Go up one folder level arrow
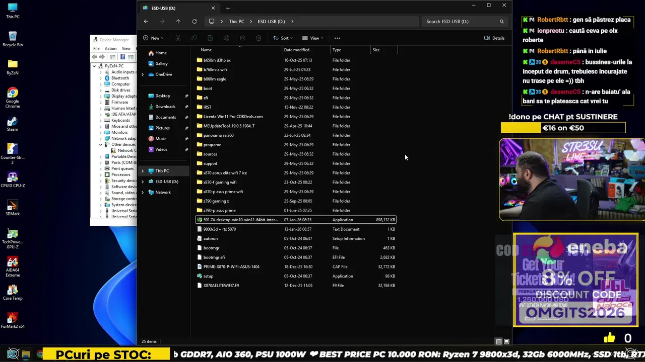This screenshot has width=645, height=362. pos(178,22)
